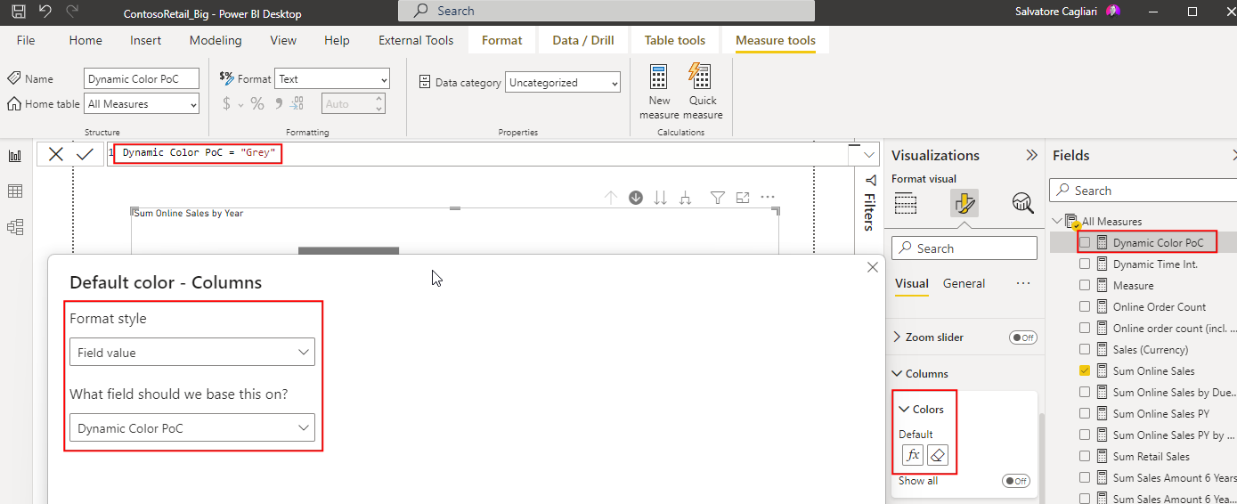Open the File menu
This screenshot has width=1237, height=504.
[26, 40]
